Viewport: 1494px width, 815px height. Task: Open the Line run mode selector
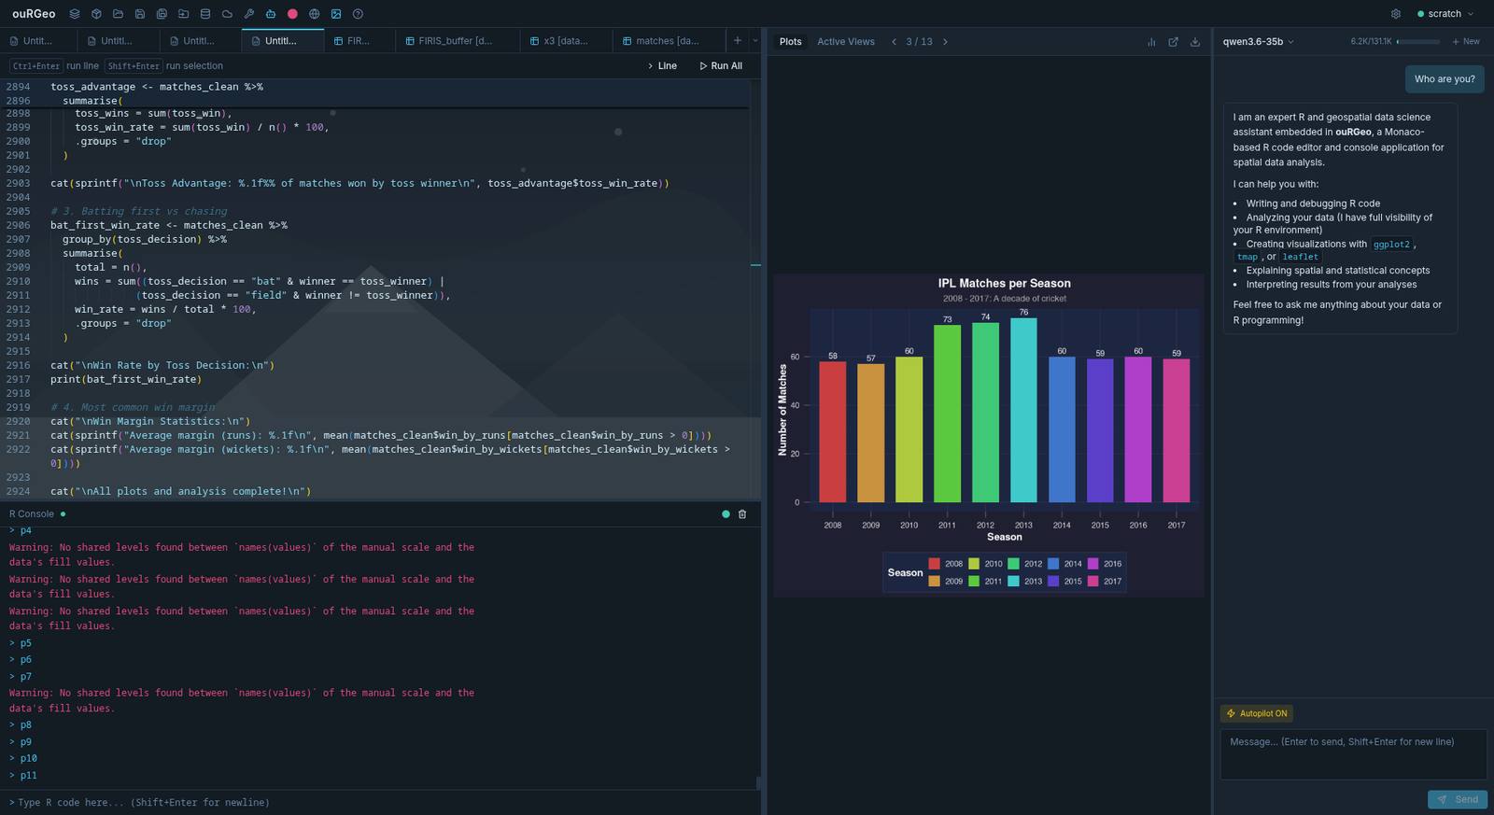tap(662, 66)
